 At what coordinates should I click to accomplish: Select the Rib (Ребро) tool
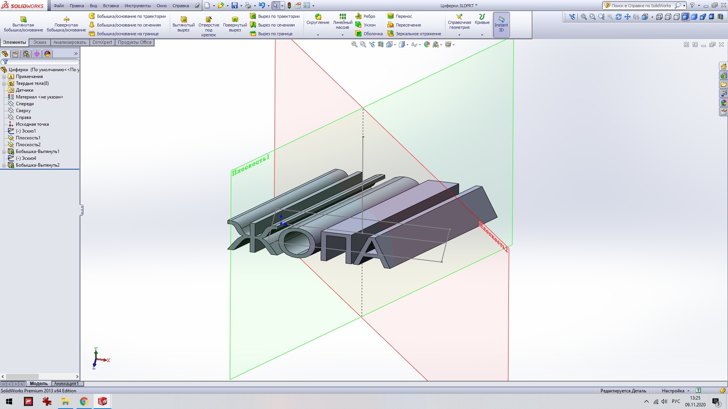[365, 16]
